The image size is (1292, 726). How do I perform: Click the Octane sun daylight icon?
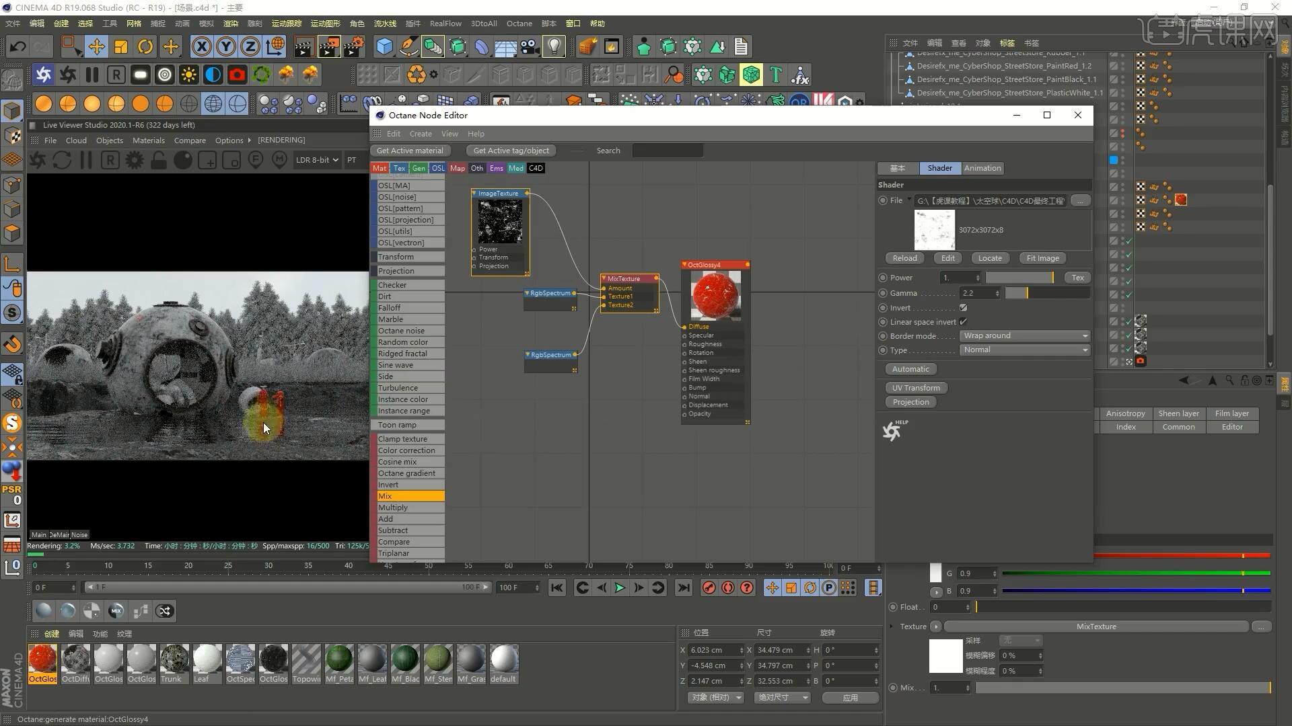pos(189,75)
